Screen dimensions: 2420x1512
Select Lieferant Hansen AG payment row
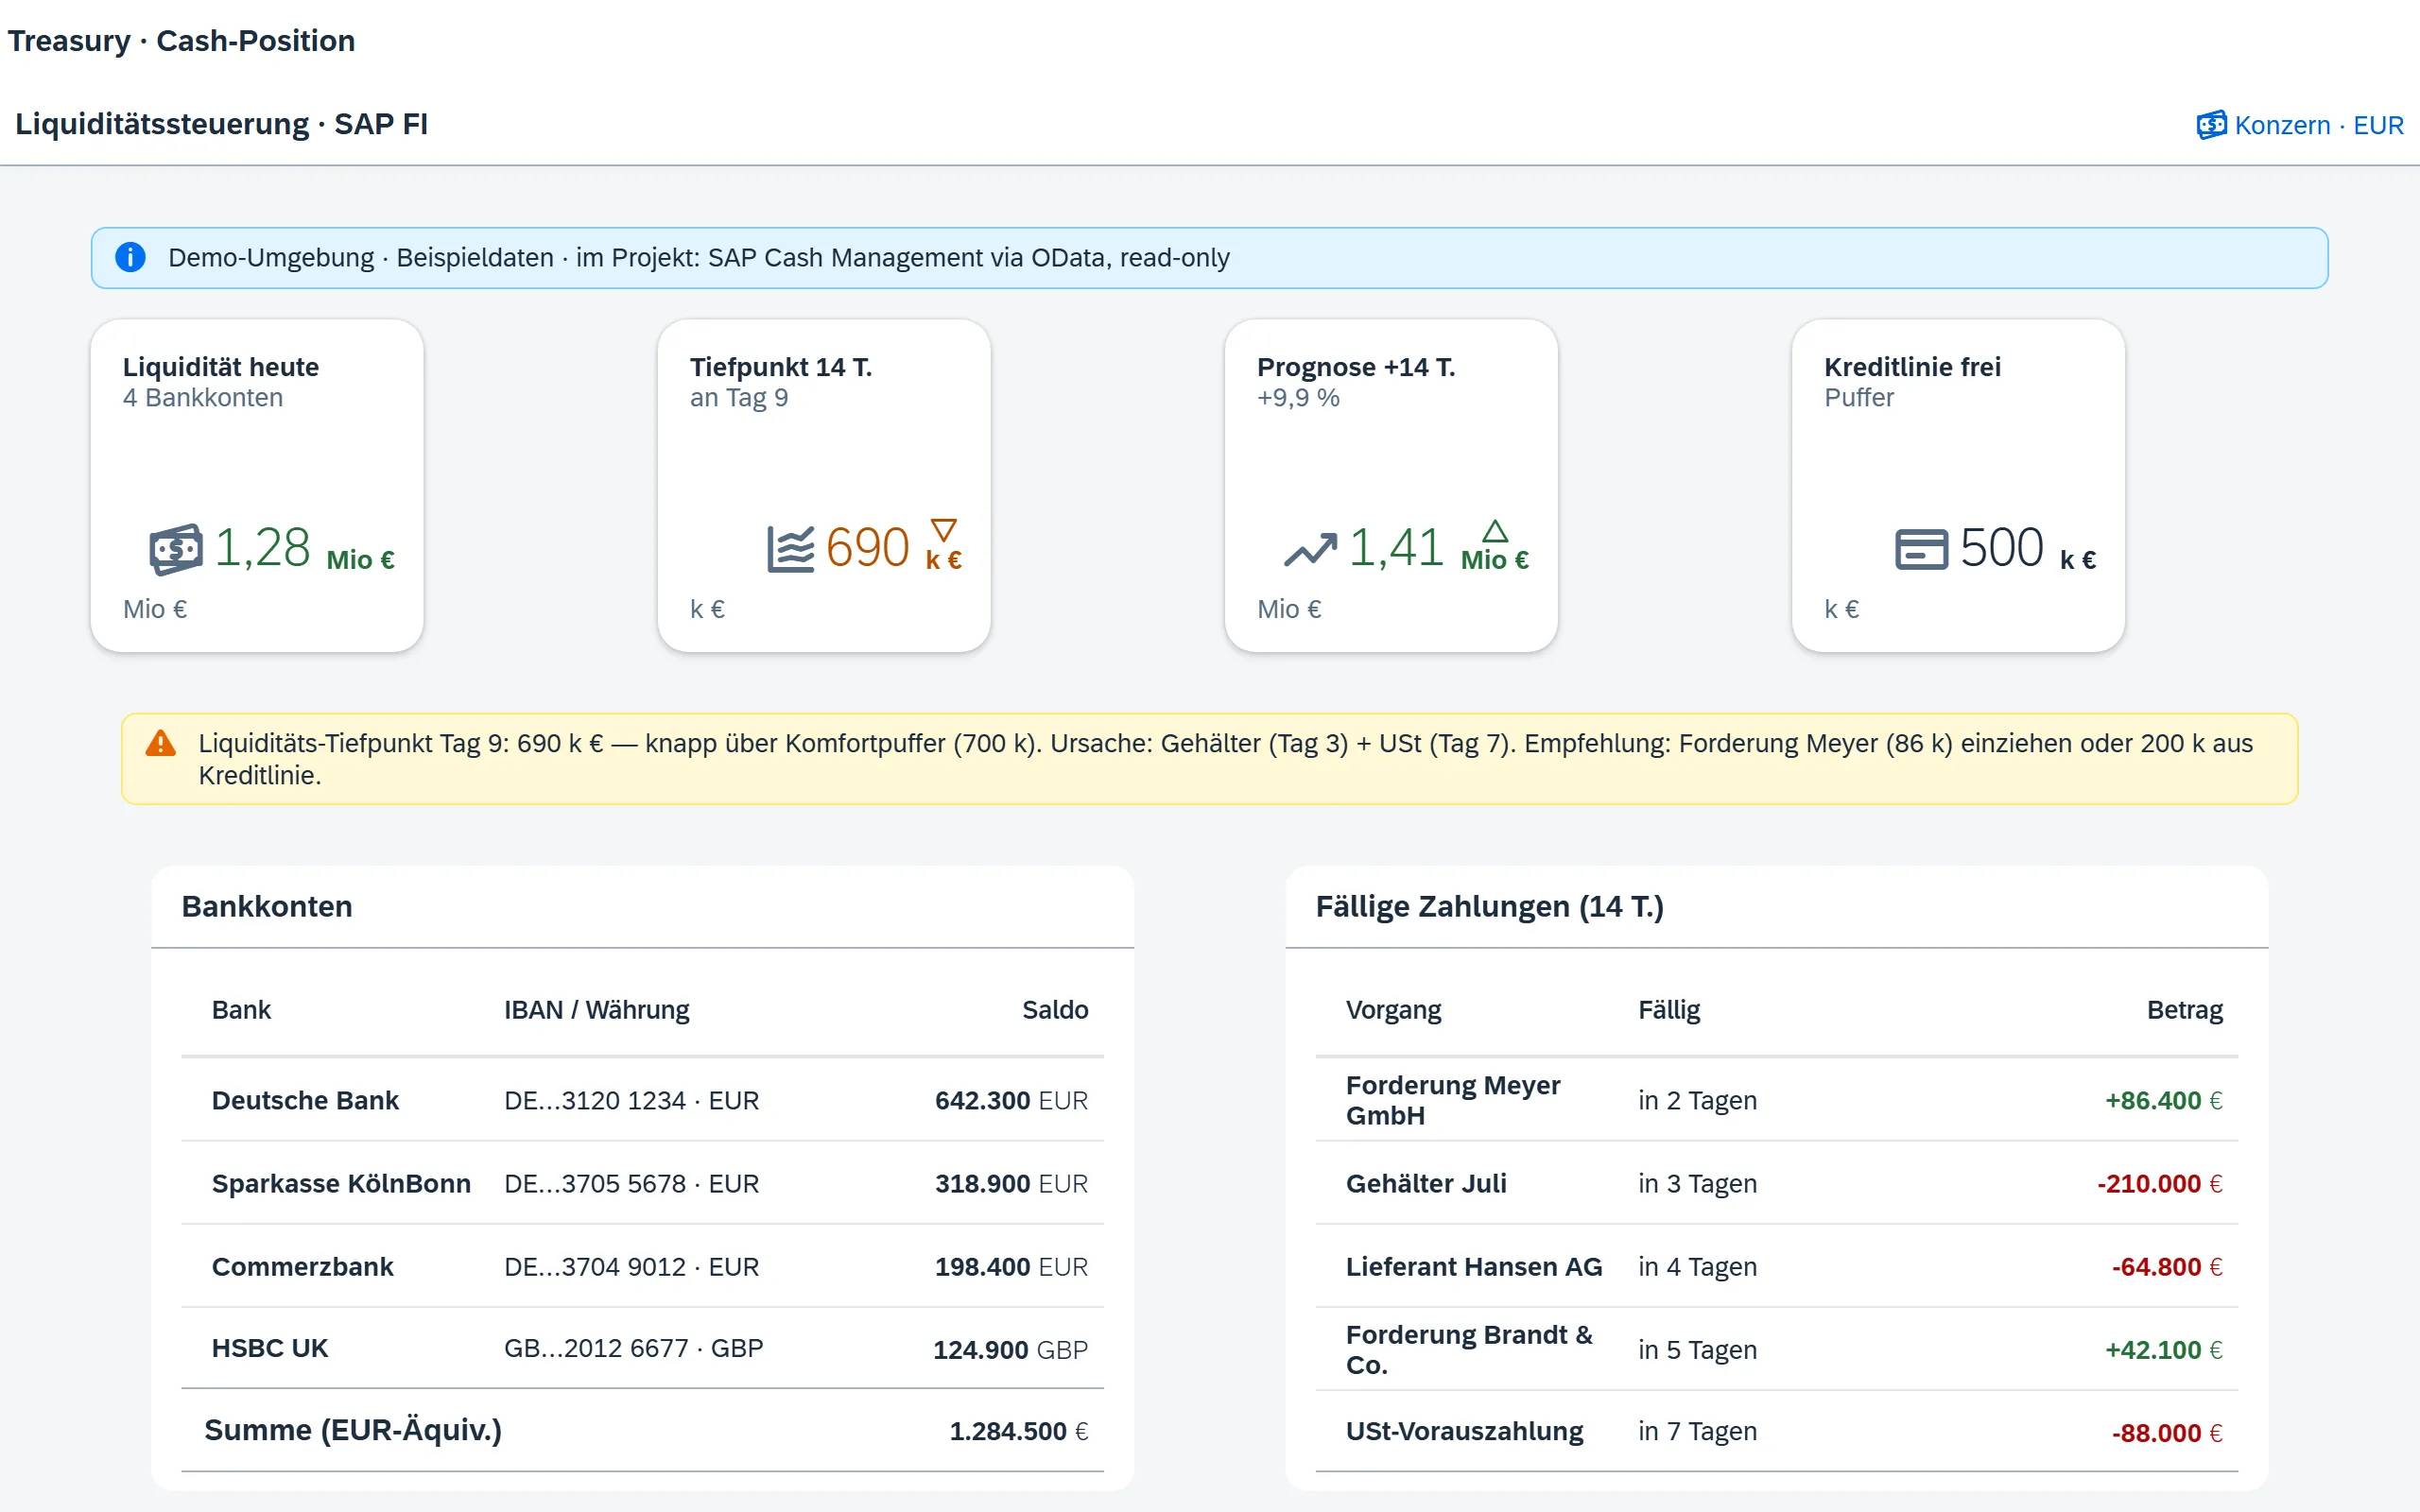tap(1776, 1266)
